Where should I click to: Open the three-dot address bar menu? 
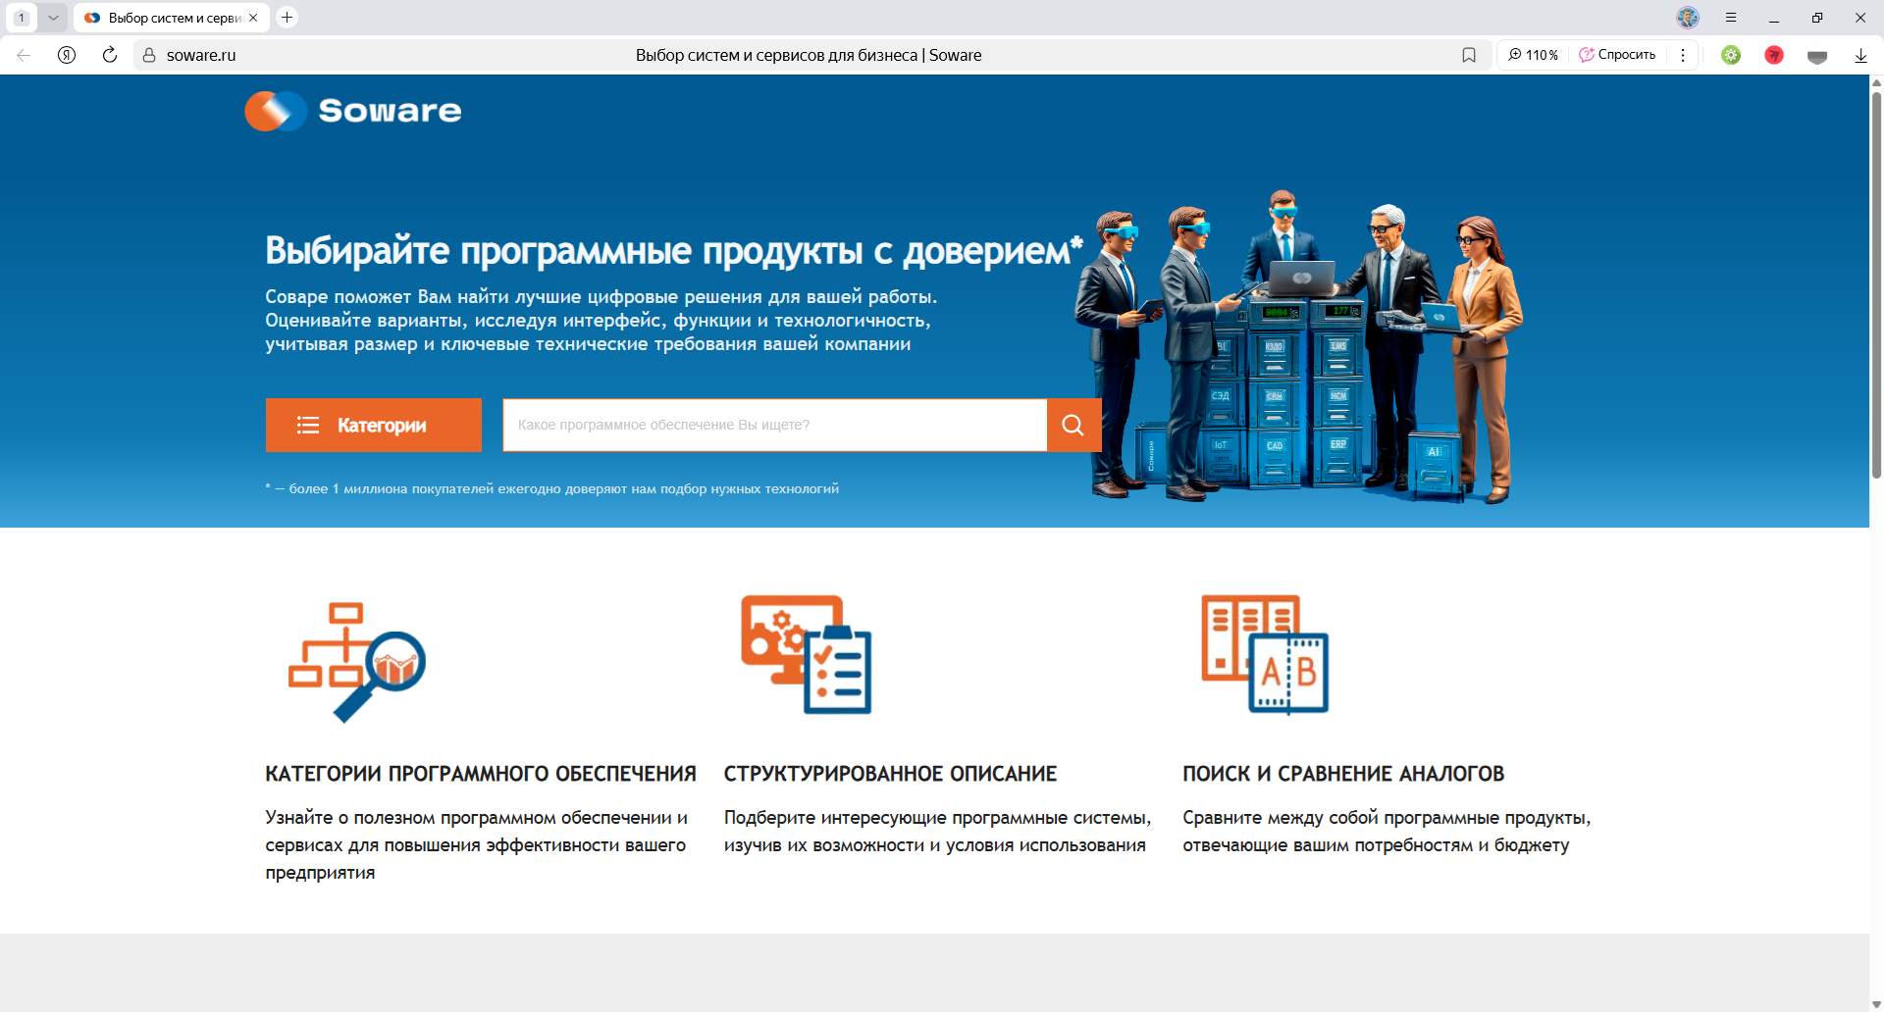1683,55
